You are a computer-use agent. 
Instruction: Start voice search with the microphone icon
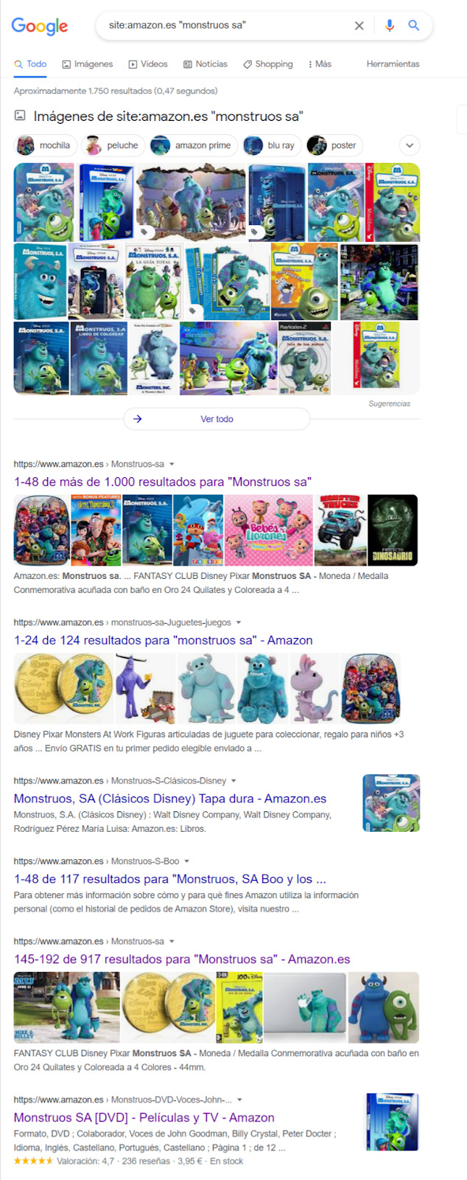pos(390,25)
